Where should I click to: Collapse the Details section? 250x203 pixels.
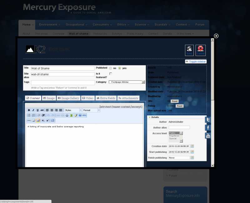click(x=154, y=117)
